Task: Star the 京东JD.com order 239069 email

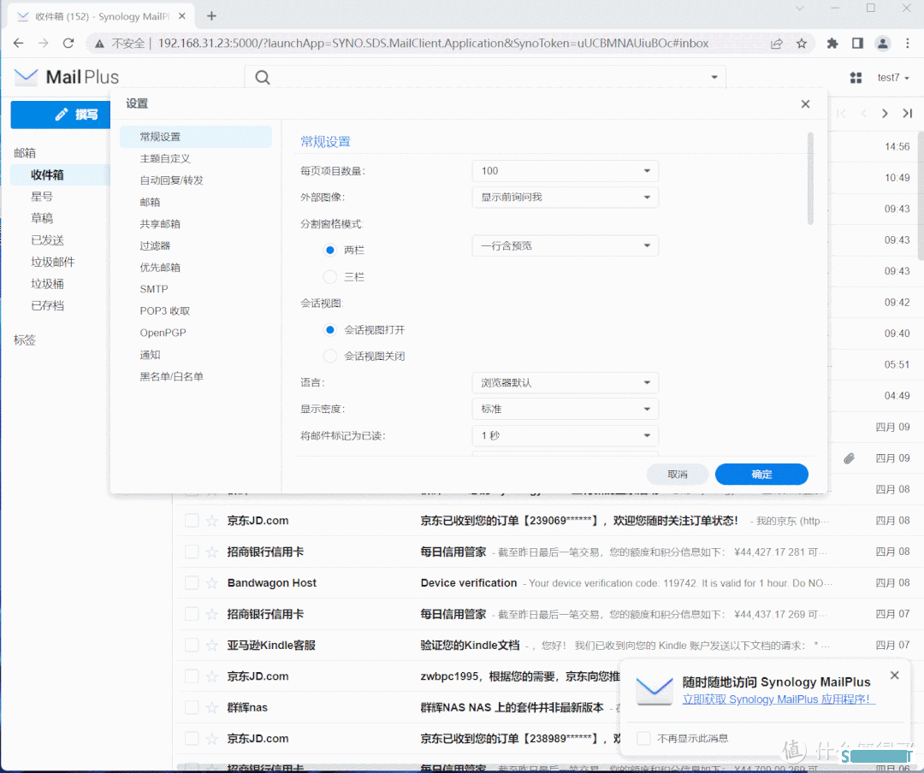Action: [x=211, y=521]
